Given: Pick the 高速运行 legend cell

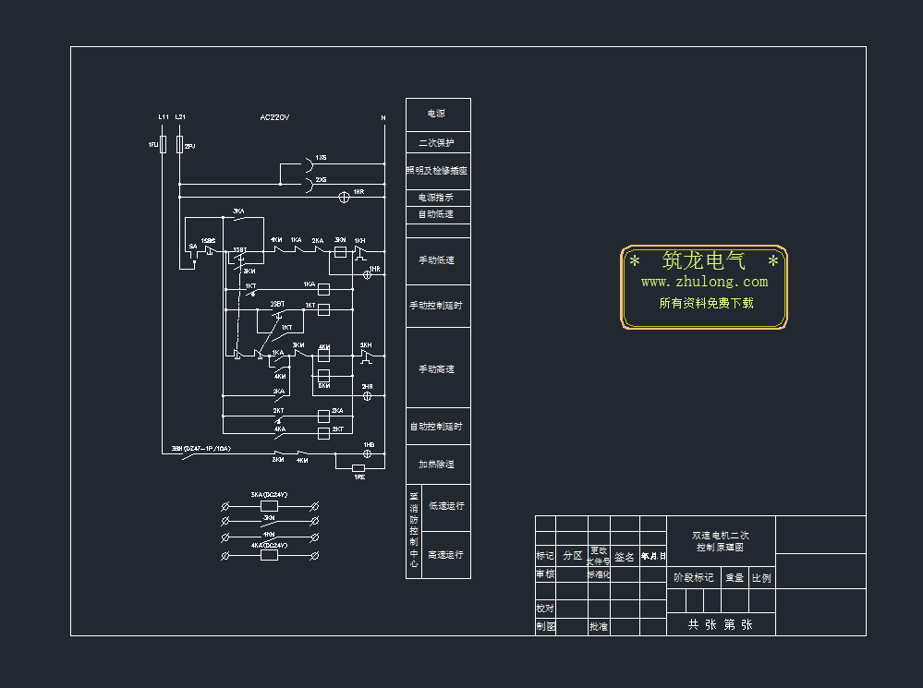Looking at the screenshot, I should [445, 555].
